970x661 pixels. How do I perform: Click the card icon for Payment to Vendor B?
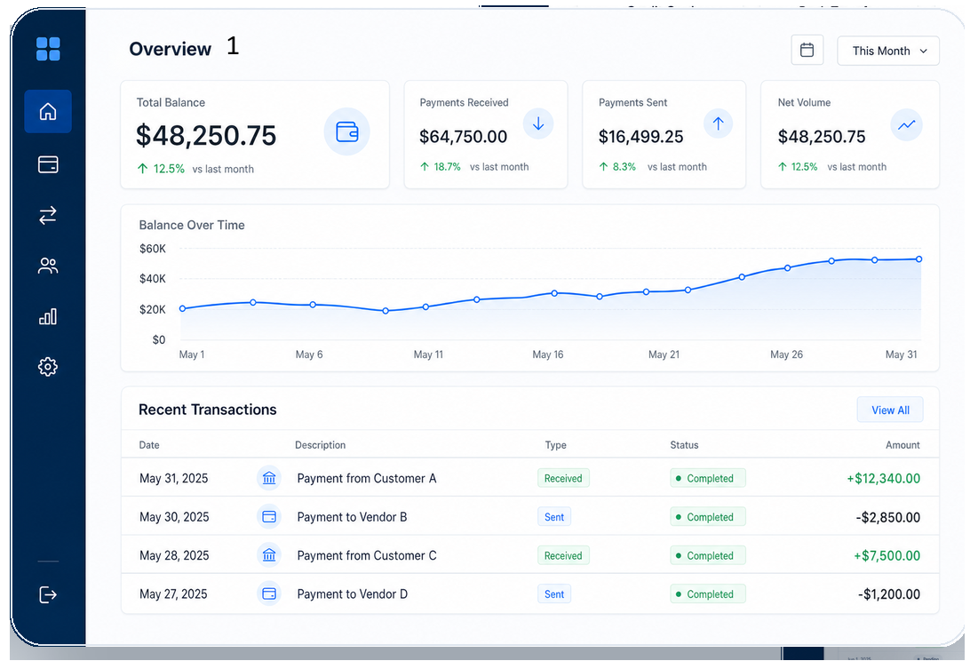click(269, 517)
